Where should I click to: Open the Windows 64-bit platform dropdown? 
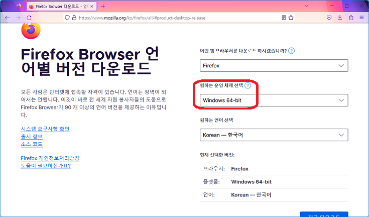274,100
